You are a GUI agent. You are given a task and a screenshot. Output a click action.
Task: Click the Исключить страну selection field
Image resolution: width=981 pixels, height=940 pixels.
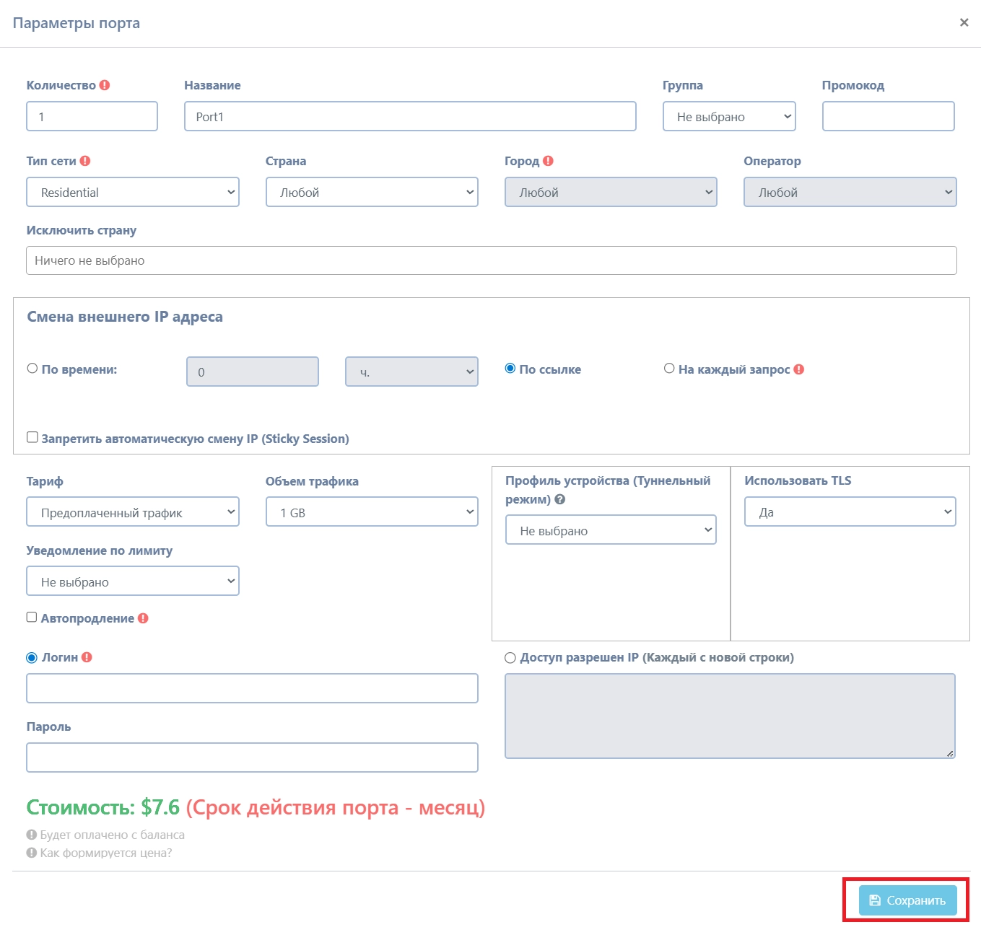pyautogui.click(x=491, y=260)
